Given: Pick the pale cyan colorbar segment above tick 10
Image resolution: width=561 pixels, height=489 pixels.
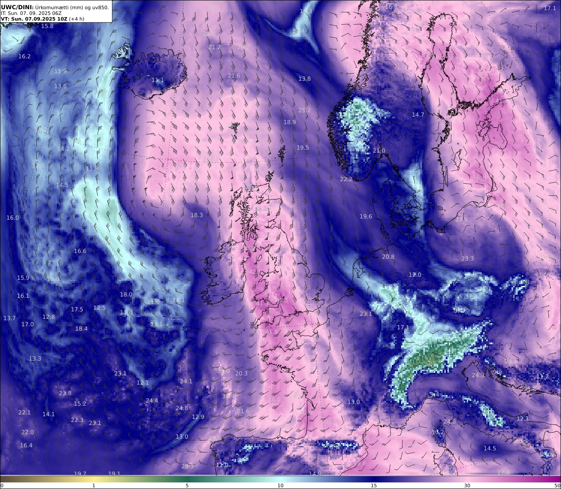Looking at the screenshot, I should click(280, 478).
